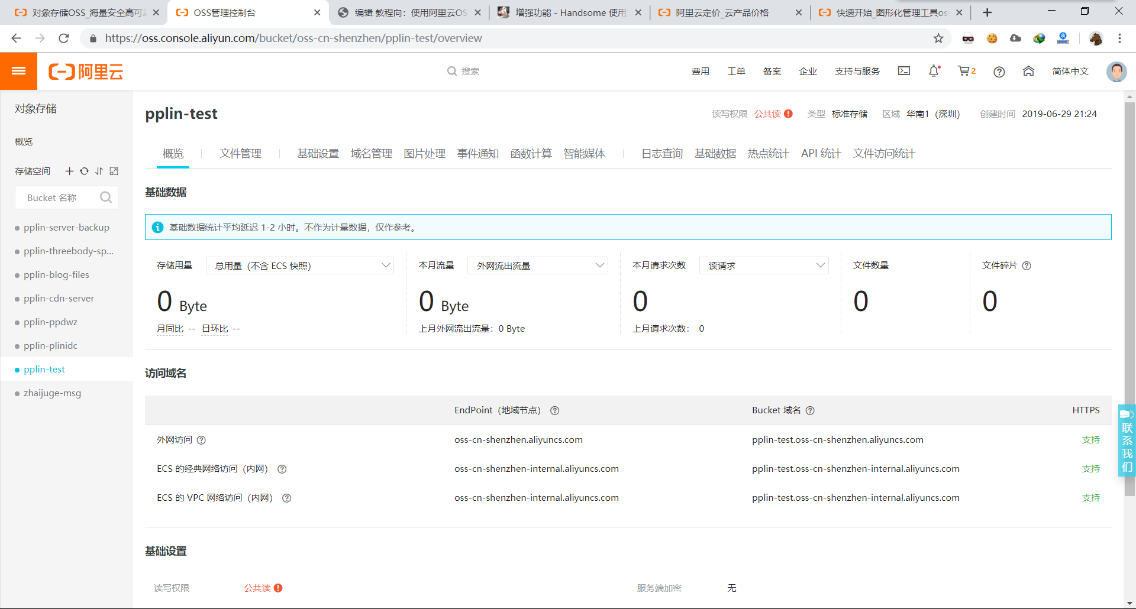Refresh the bucket list

click(x=84, y=171)
